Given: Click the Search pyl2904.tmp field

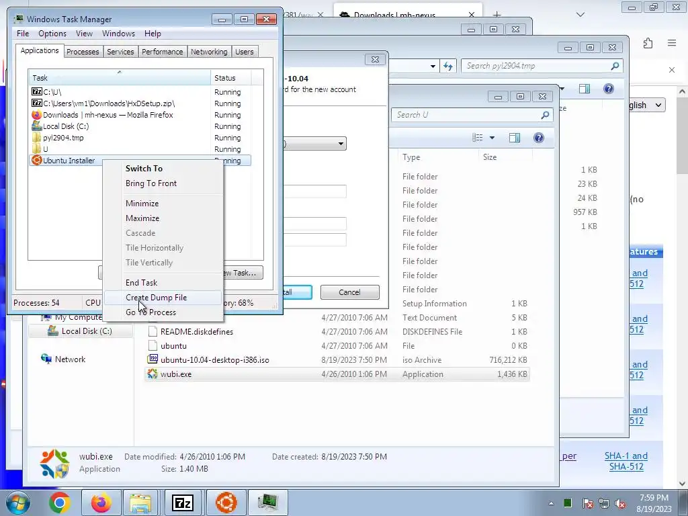Looking at the screenshot, I should (542, 66).
